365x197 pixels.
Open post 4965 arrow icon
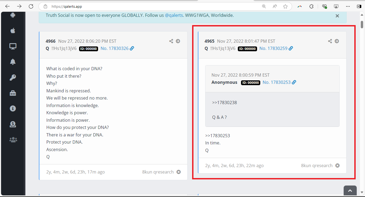[337, 41]
